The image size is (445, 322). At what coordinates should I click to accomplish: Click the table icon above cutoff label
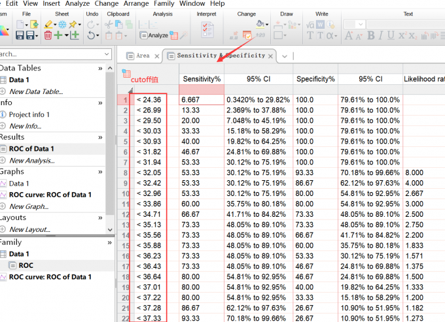point(126,73)
